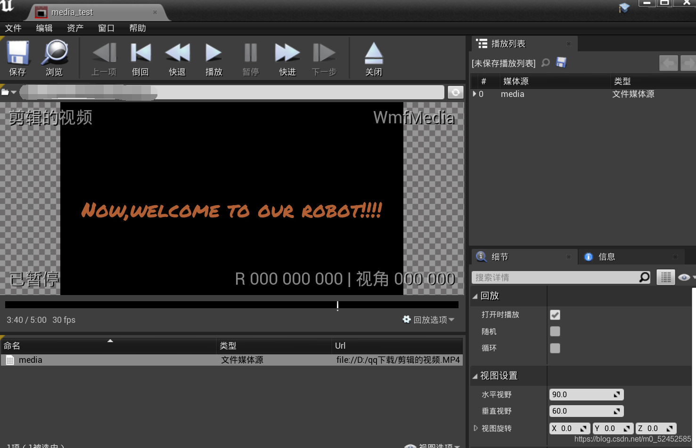Click the Unreal Engine logo
Image resolution: width=696 pixels, height=448 pixels.
click(8, 6)
